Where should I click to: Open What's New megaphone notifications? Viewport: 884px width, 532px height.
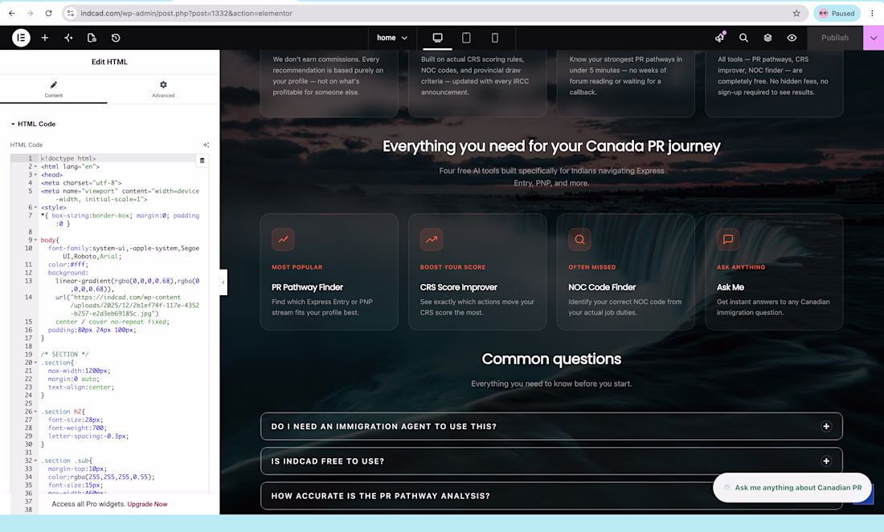(720, 38)
